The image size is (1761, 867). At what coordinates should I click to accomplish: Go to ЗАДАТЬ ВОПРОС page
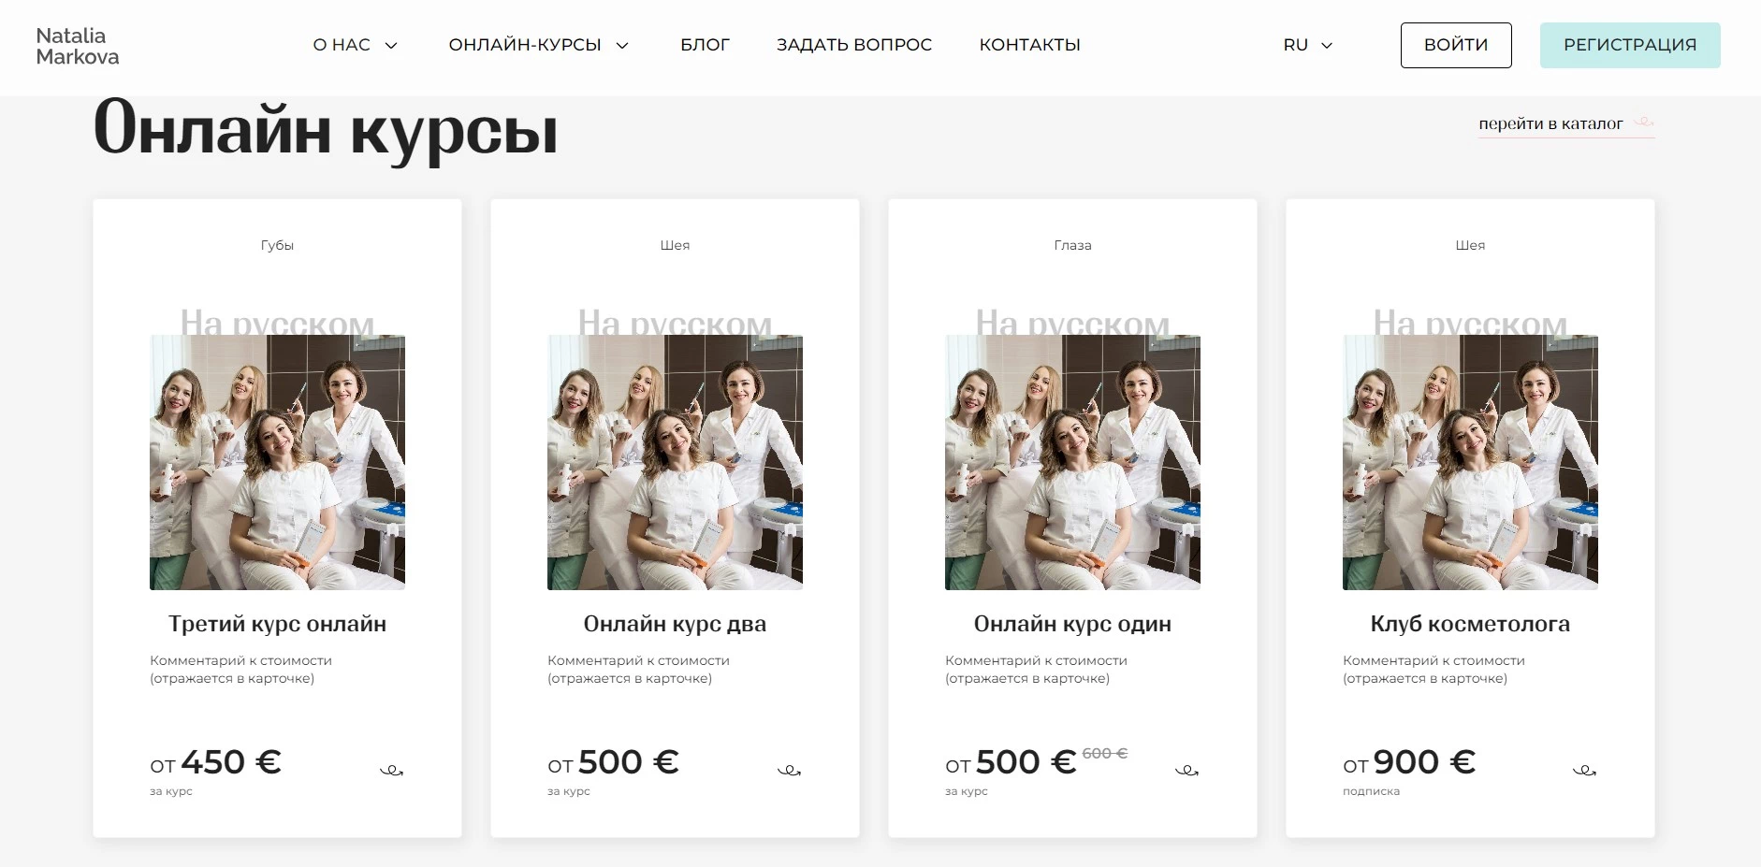tap(853, 45)
